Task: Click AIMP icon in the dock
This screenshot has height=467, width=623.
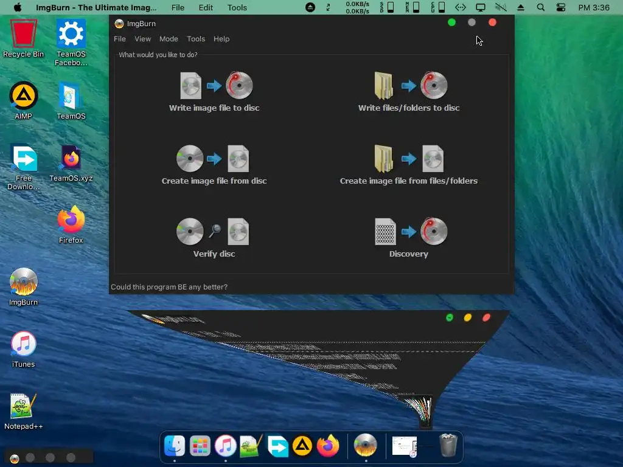Action: click(x=302, y=446)
